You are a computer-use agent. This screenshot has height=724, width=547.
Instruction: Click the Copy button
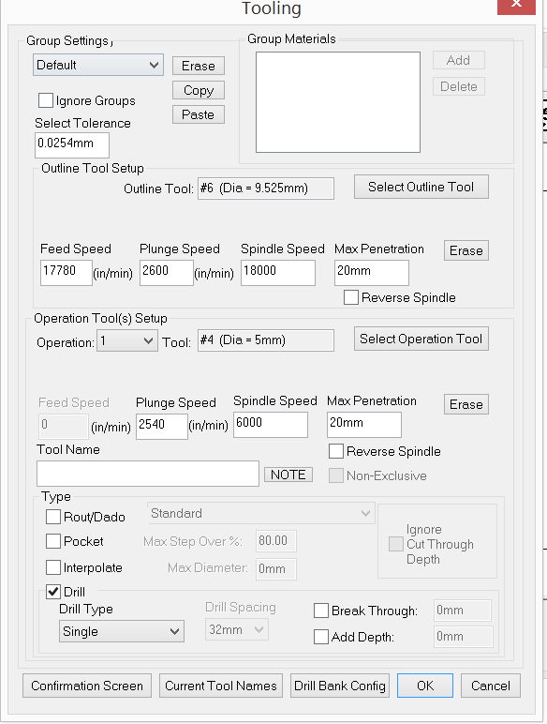coord(199,90)
